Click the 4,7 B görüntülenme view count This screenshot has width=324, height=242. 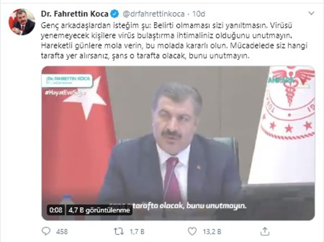click(99, 210)
